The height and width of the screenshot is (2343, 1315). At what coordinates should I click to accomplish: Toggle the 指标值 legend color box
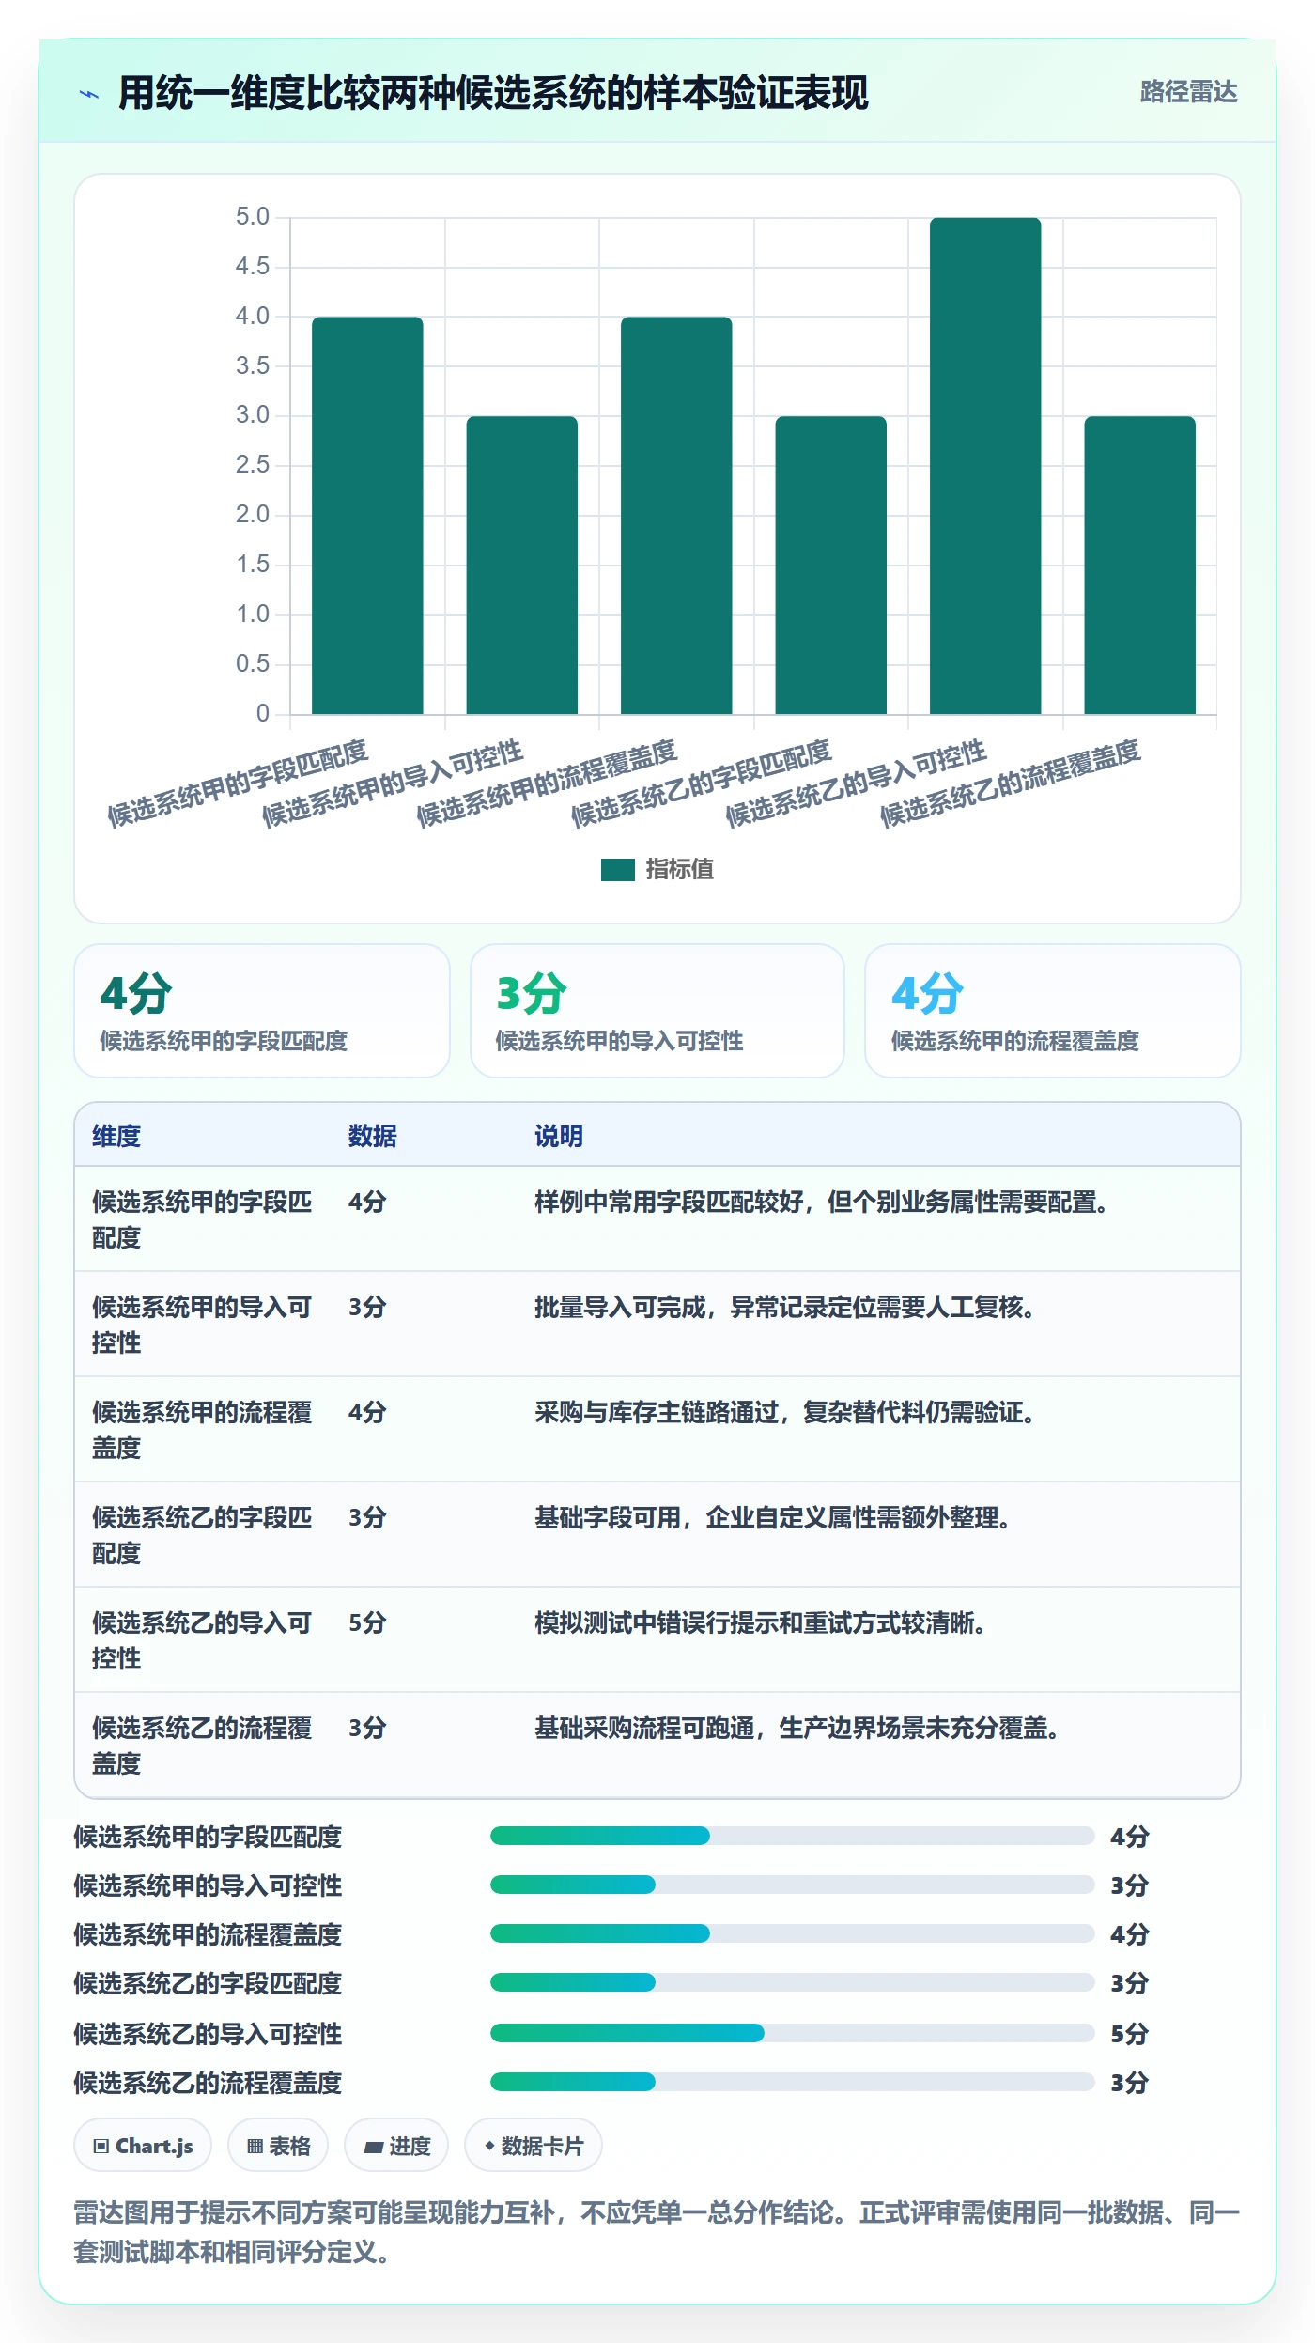pos(617,869)
